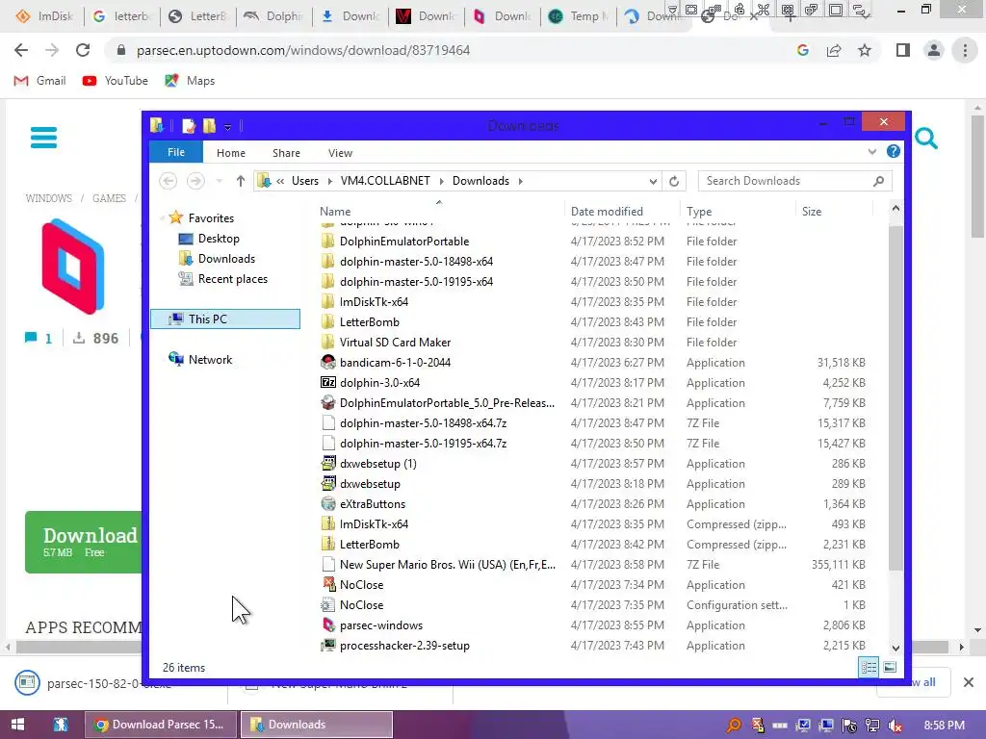Open the Properties quick access toolbar icon
The width and height of the screenshot is (986, 739).
(x=189, y=126)
